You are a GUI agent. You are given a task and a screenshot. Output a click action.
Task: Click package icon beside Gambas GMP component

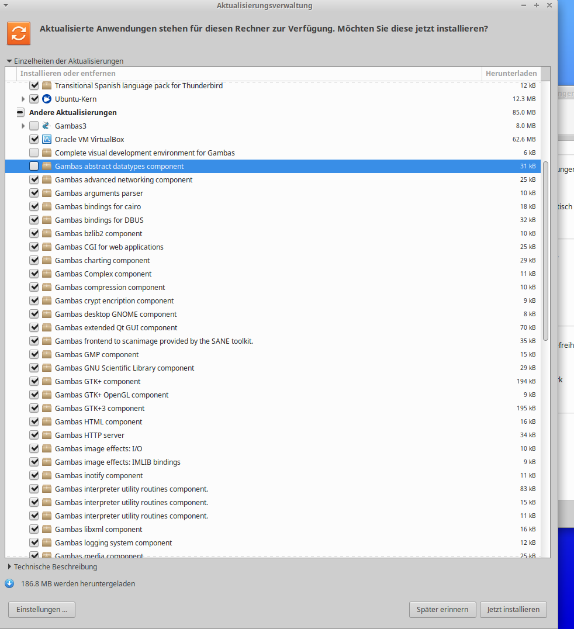point(47,354)
